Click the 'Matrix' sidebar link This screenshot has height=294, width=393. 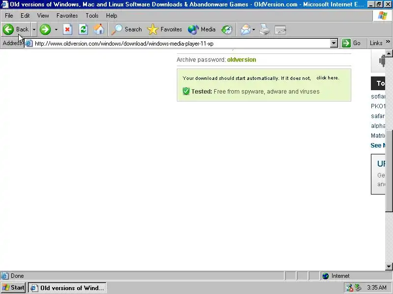coord(378,136)
